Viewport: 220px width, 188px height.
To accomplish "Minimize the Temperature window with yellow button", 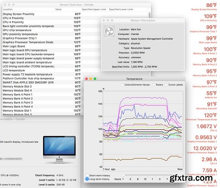I will point(91,79).
